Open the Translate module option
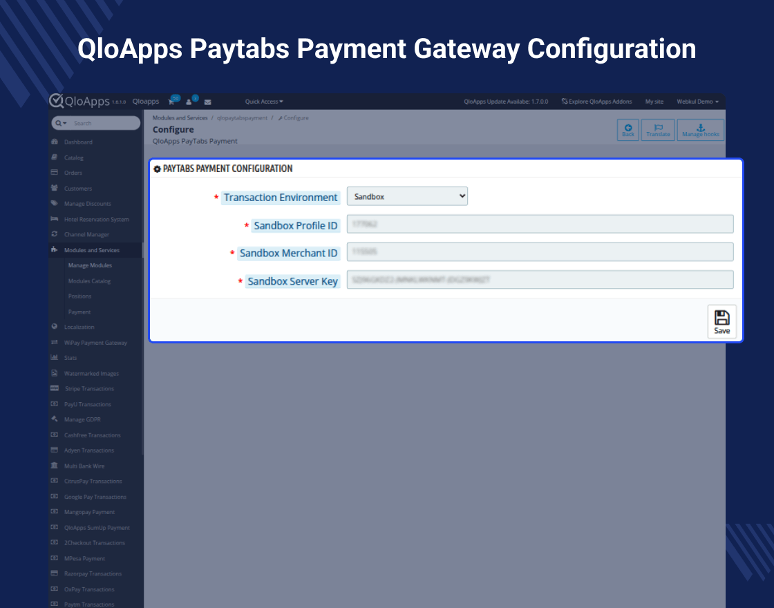Image resolution: width=774 pixels, height=608 pixels. tap(658, 131)
